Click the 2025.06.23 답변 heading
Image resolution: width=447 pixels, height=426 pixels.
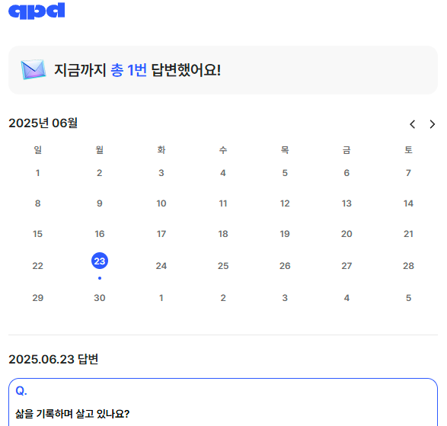tap(53, 359)
